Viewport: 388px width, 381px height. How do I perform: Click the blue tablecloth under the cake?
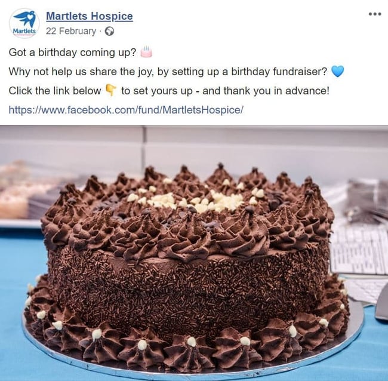coord(11,297)
